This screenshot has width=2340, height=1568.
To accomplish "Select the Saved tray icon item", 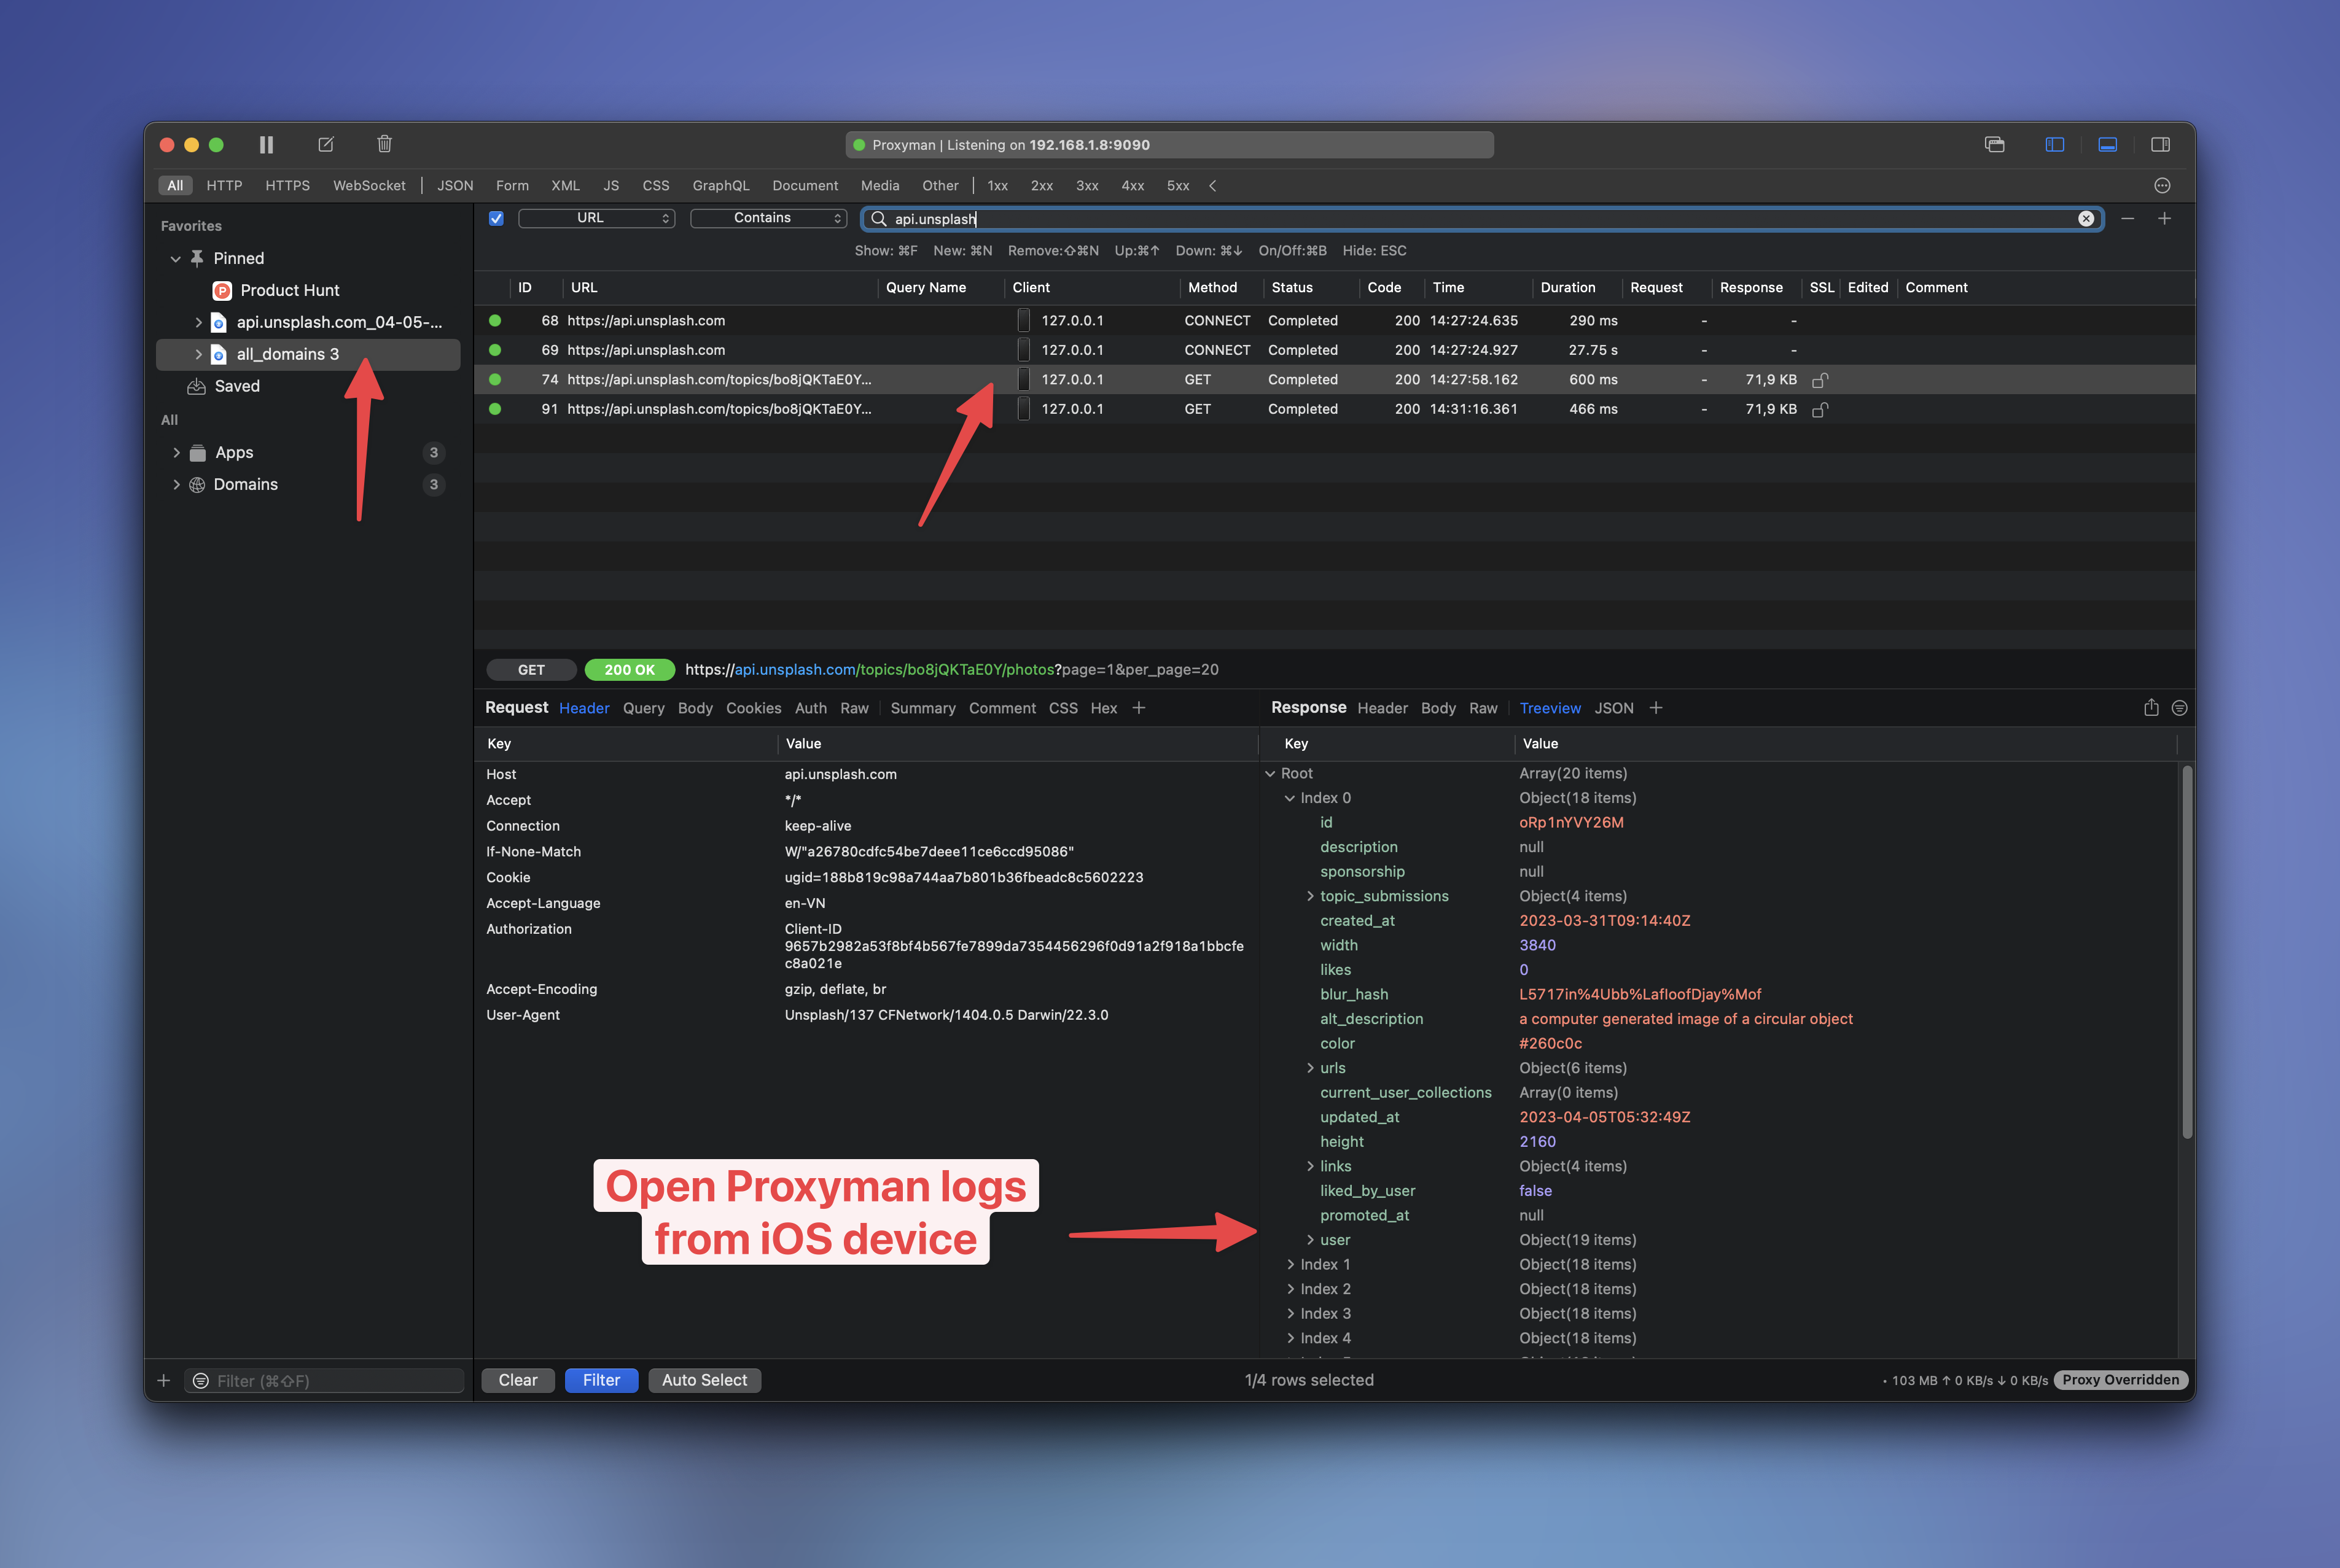I will pos(196,386).
